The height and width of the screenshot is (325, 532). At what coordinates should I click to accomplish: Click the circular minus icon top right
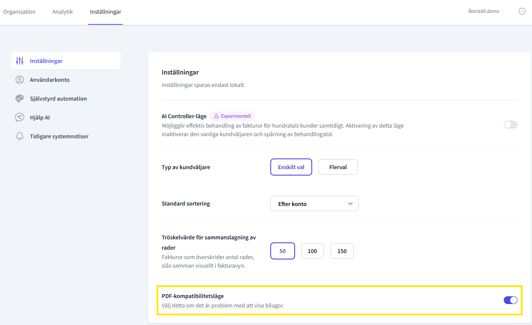click(x=522, y=12)
